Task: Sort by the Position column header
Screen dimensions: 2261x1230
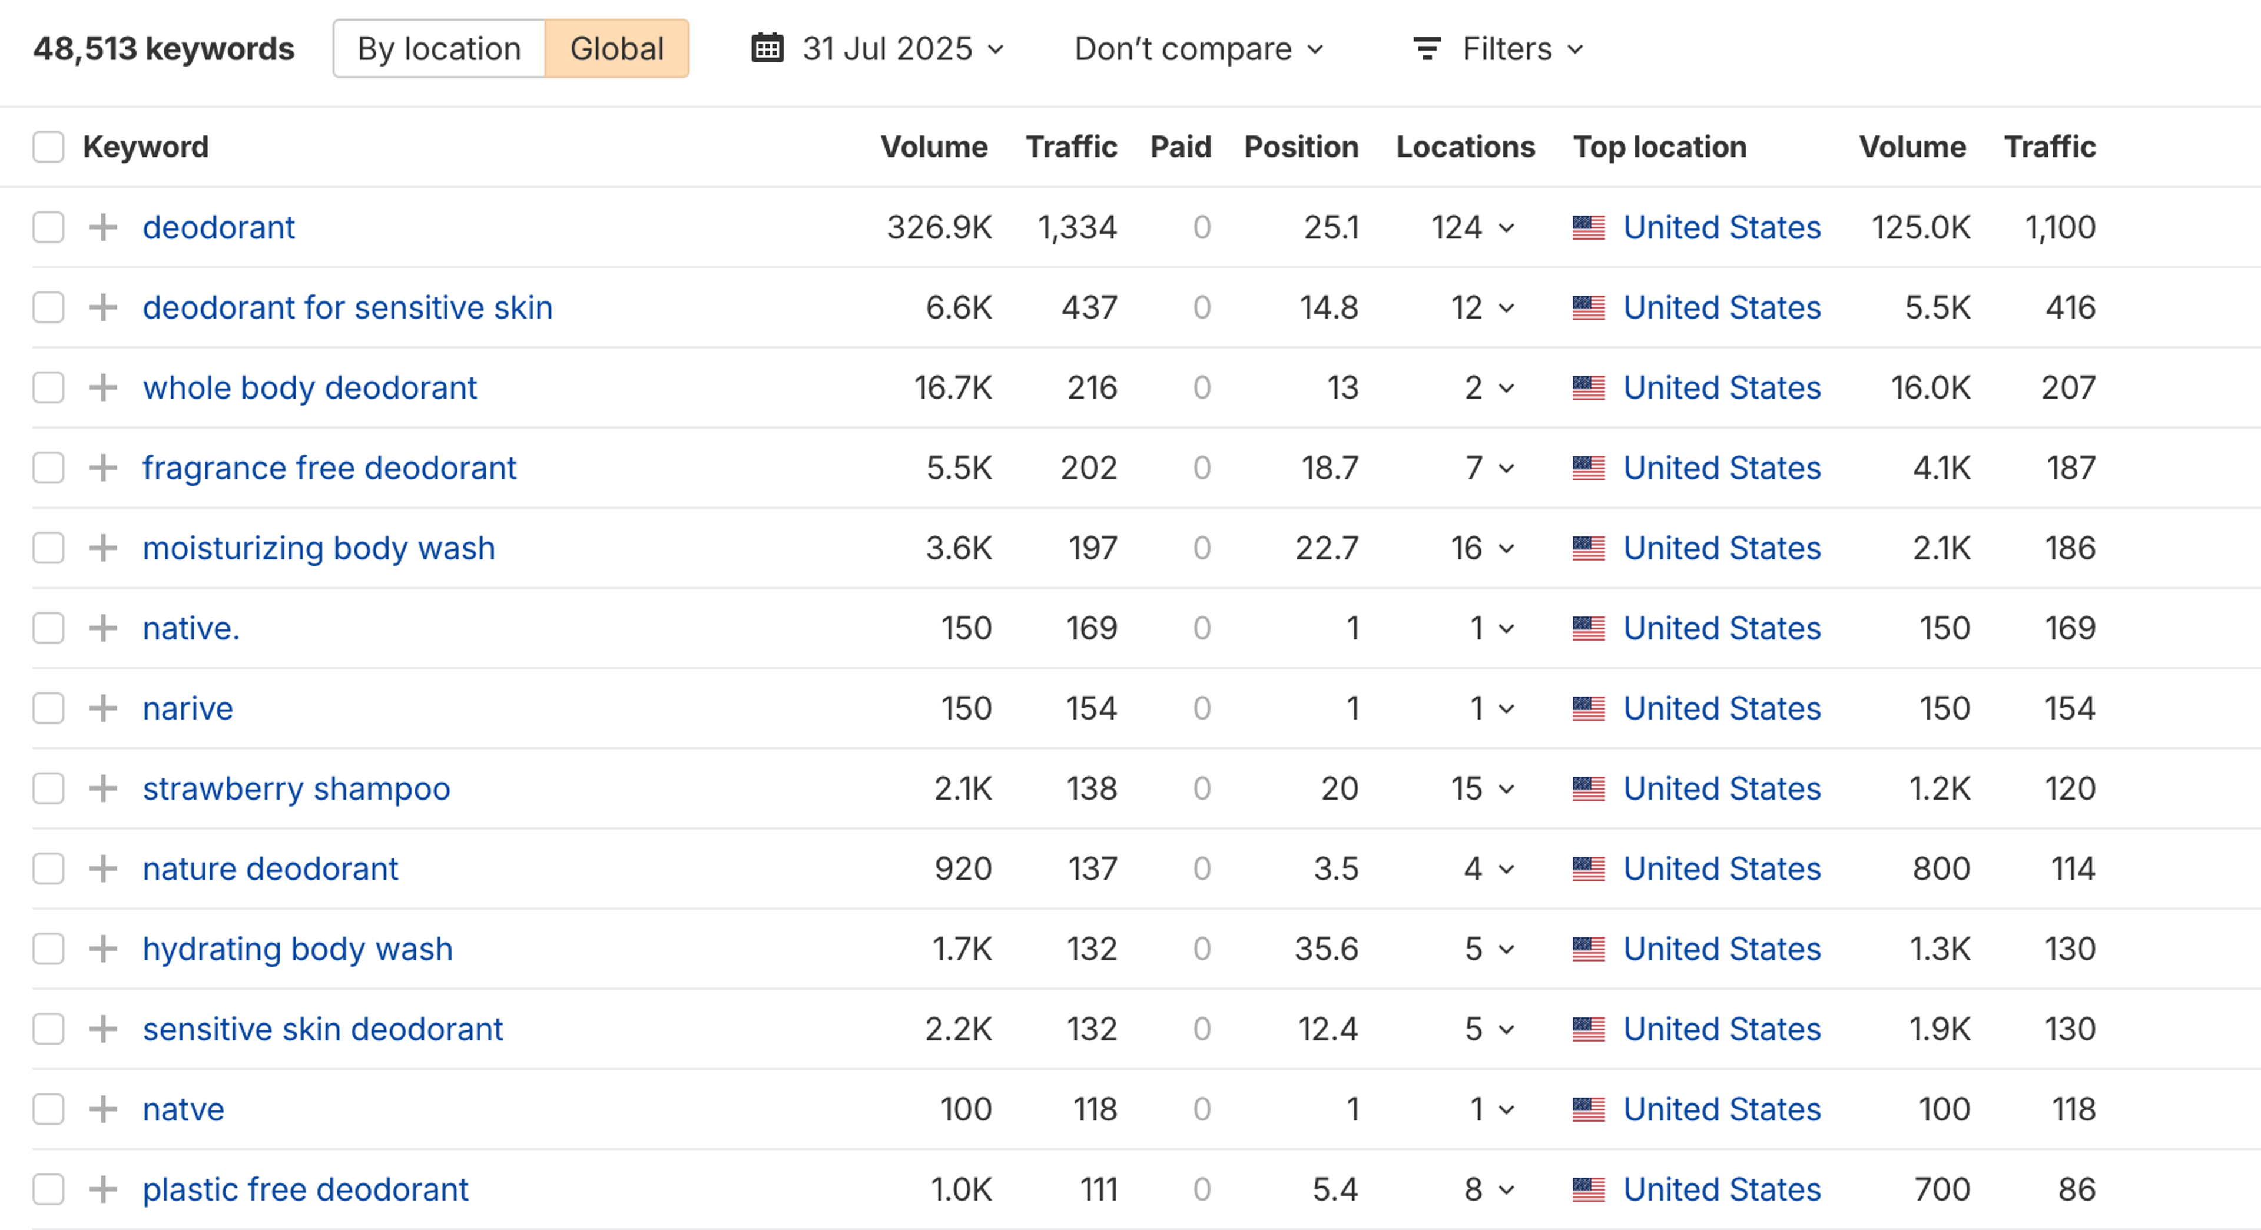Action: 1301,147
